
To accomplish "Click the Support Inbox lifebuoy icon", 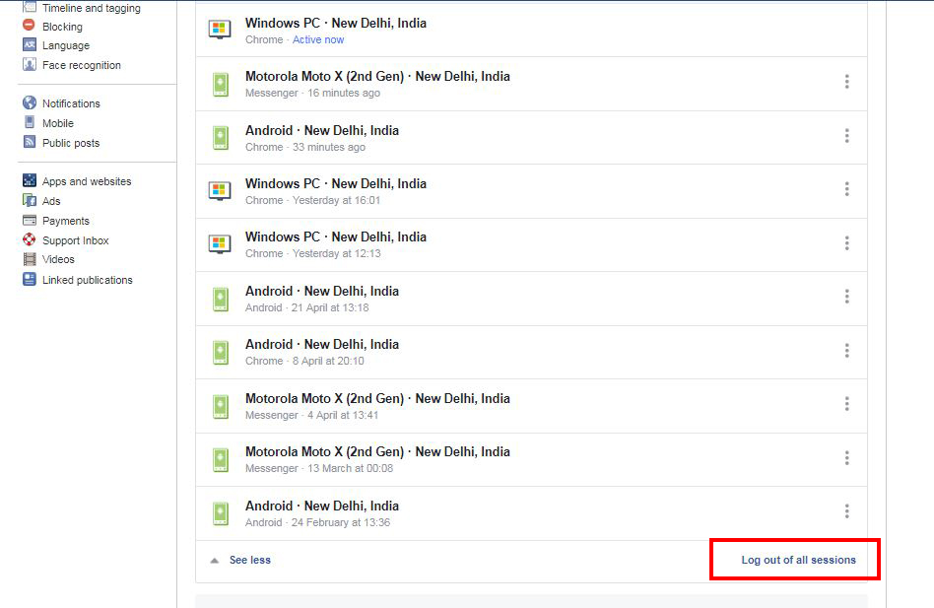I will tap(30, 240).
